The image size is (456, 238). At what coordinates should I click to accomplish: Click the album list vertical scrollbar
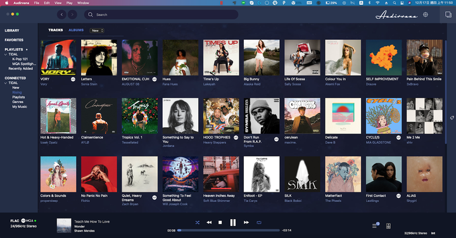[x=445, y=92]
